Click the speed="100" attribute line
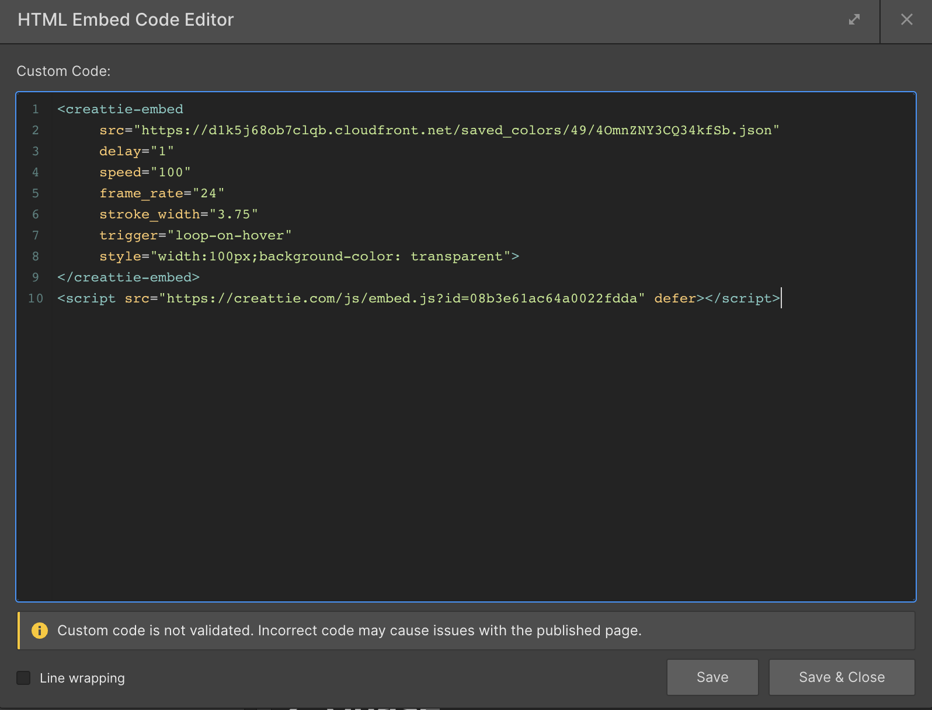 (x=145, y=172)
